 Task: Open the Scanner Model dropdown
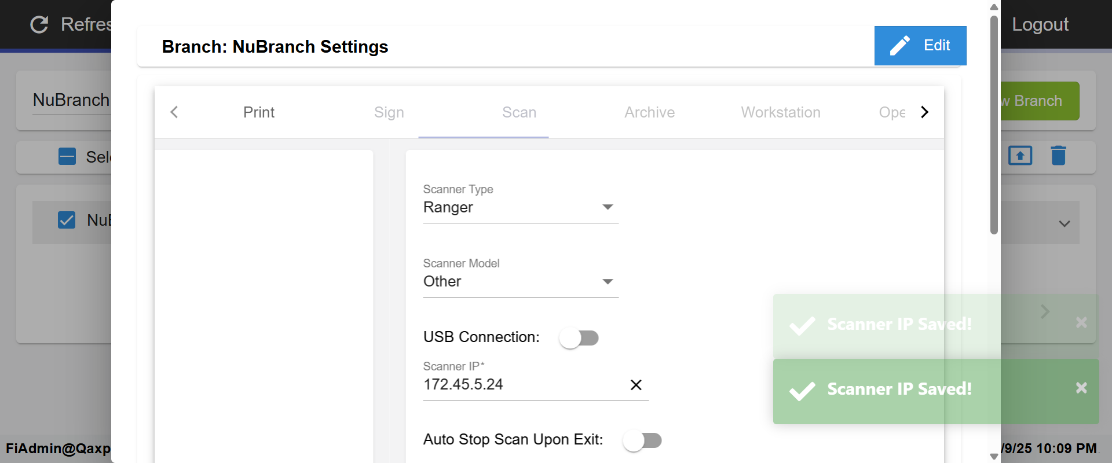pos(520,282)
